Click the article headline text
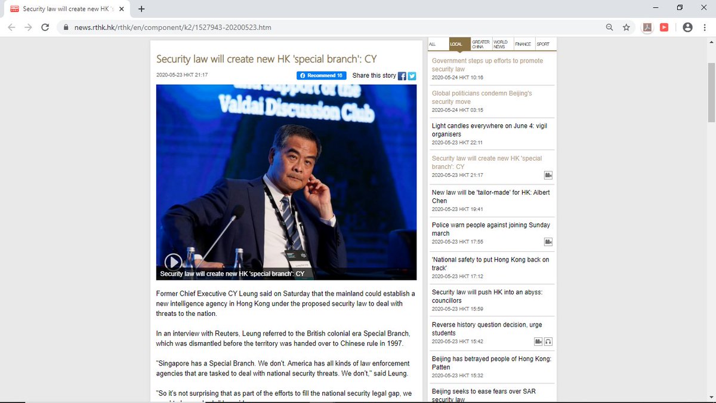The height and width of the screenshot is (403, 716). tap(266, 59)
